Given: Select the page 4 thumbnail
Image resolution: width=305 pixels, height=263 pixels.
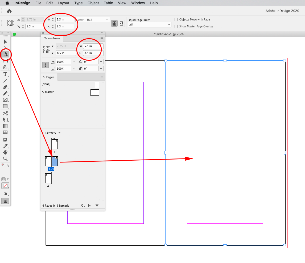Looking at the screenshot, I should 48,178.
